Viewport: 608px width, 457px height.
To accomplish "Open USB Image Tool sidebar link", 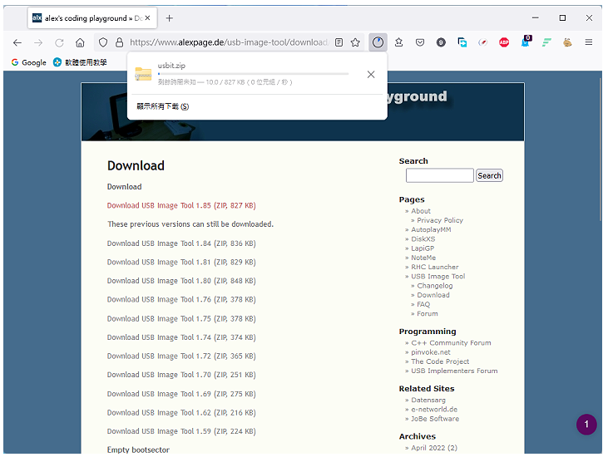I will tap(438, 276).
